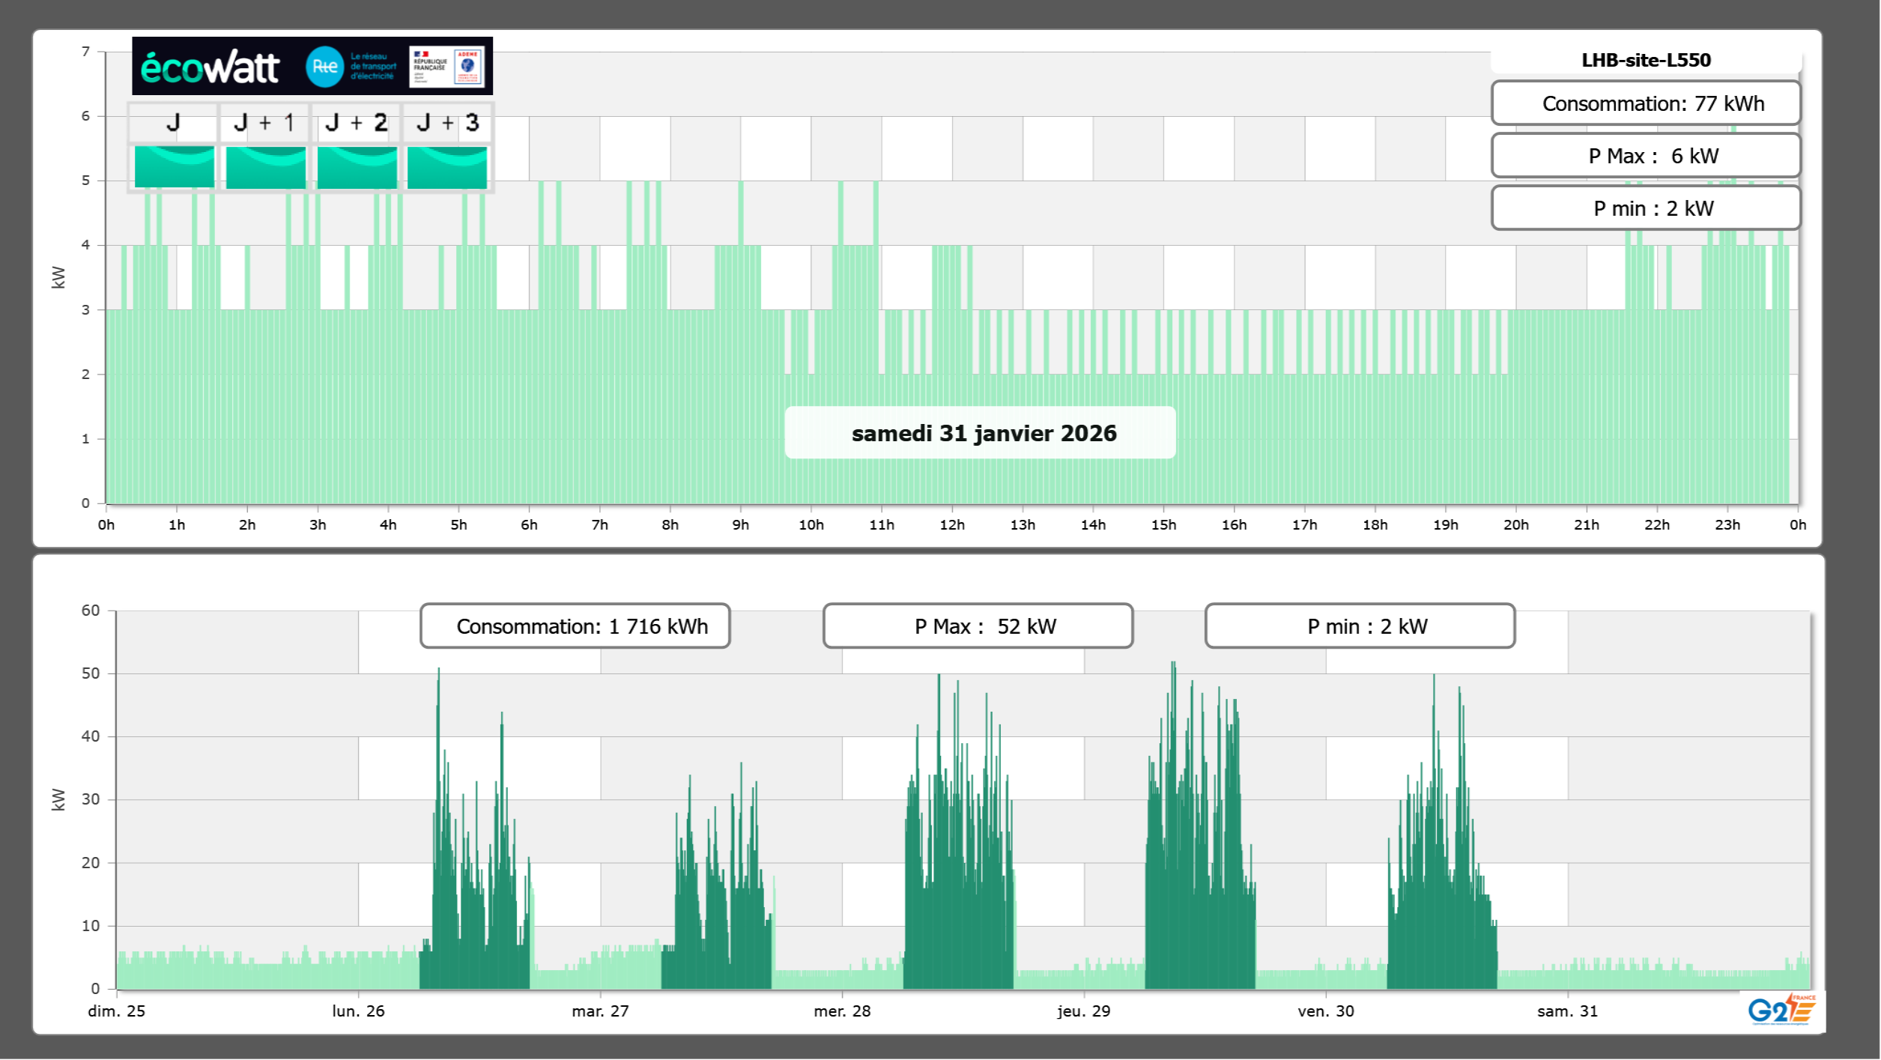Click the LHB-site-L550 site title

point(1646,60)
